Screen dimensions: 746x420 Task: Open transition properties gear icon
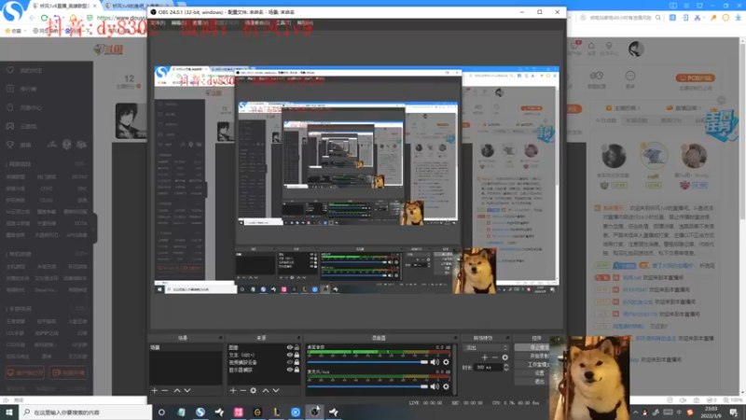[x=504, y=357]
